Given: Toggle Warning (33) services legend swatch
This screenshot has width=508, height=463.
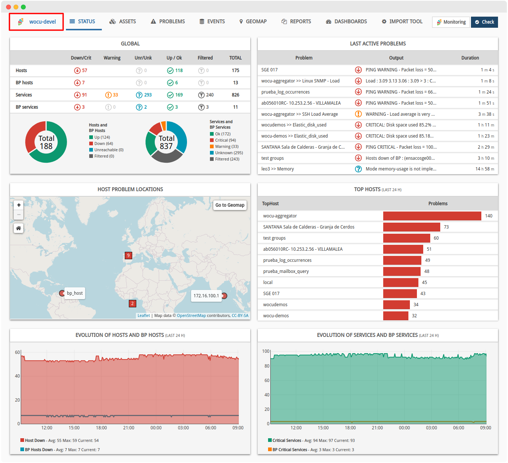Looking at the screenshot, I should (x=212, y=146).
